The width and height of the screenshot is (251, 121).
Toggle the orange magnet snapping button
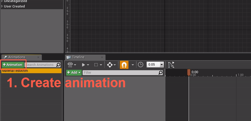pyautogui.click(x=124, y=65)
